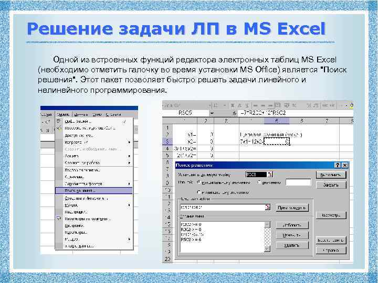Expand the Защита submenu arrow
The width and height of the screenshot is (378, 283).
click(129, 156)
